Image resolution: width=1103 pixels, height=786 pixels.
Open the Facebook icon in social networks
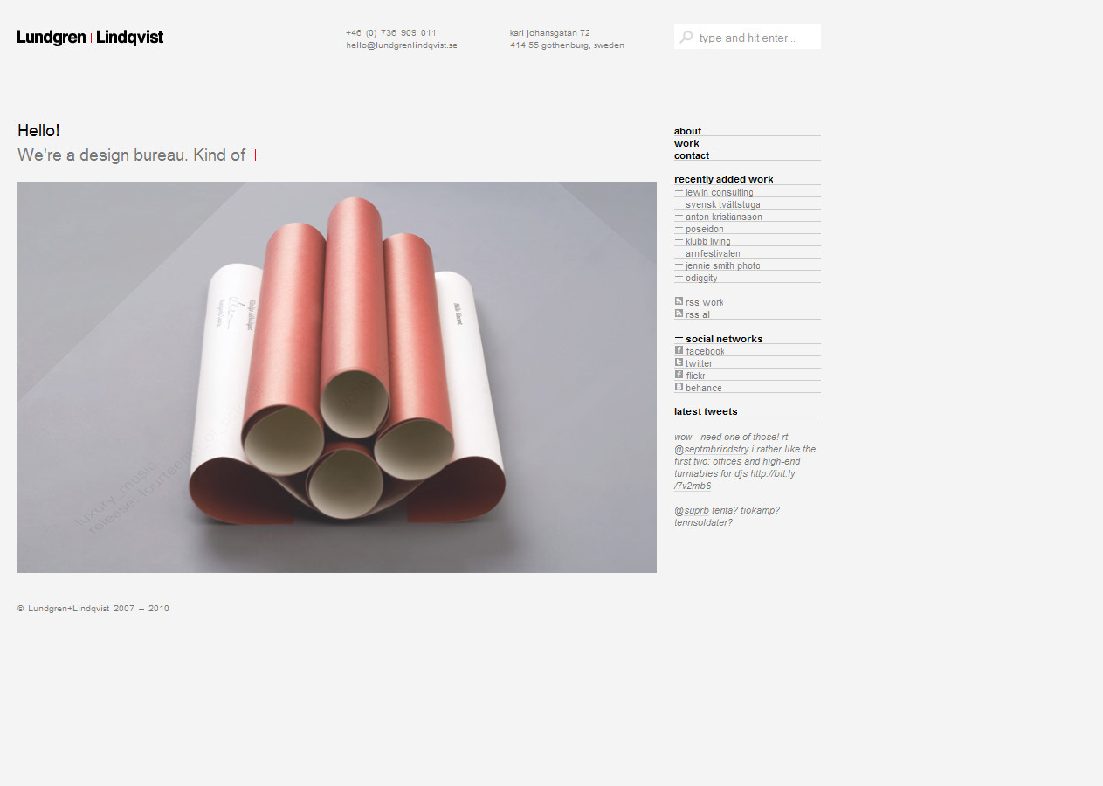coord(679,350)
